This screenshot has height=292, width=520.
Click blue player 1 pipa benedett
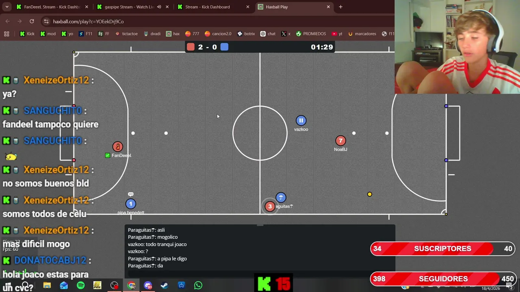point(130,204)
